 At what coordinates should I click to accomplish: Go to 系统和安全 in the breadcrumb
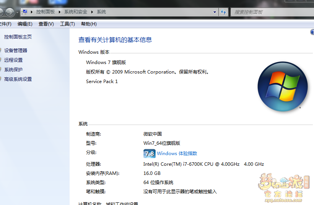[x=76, y=12]
